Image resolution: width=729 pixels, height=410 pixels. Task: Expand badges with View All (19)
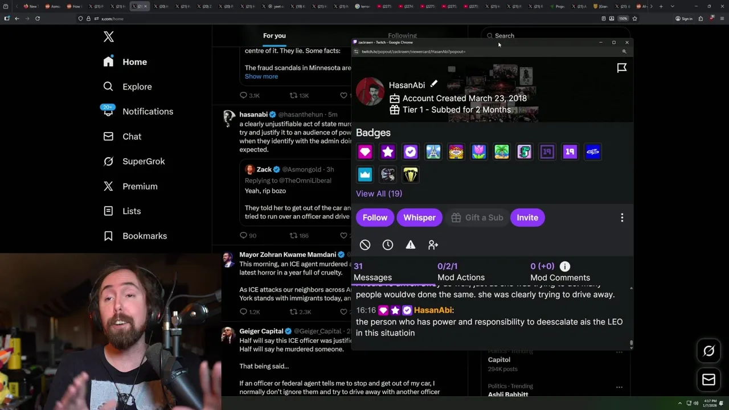point(379,194)
